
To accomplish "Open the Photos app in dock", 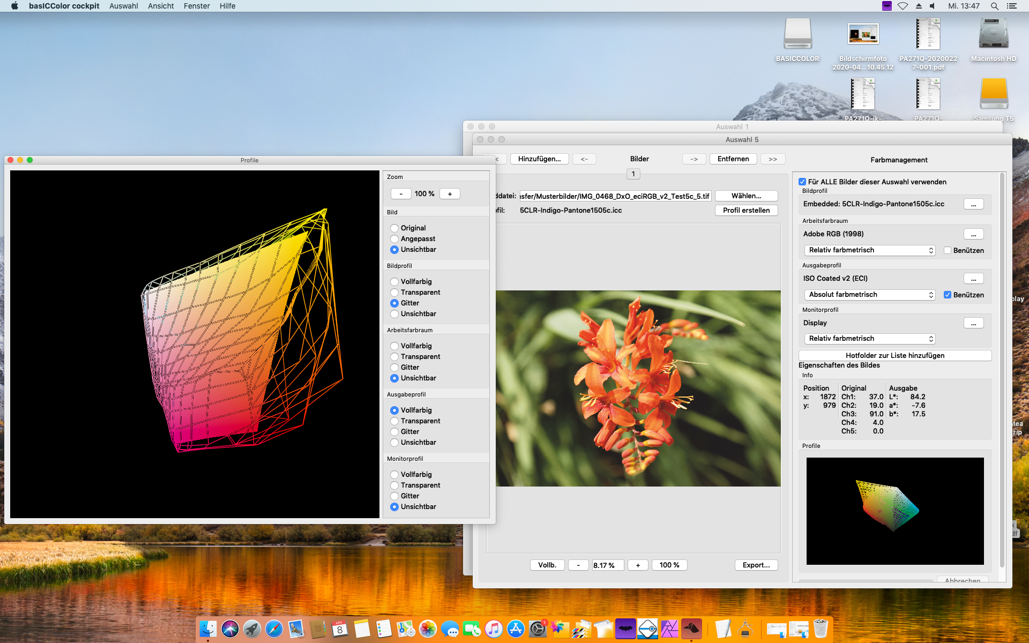I will (x=428, y=629).
